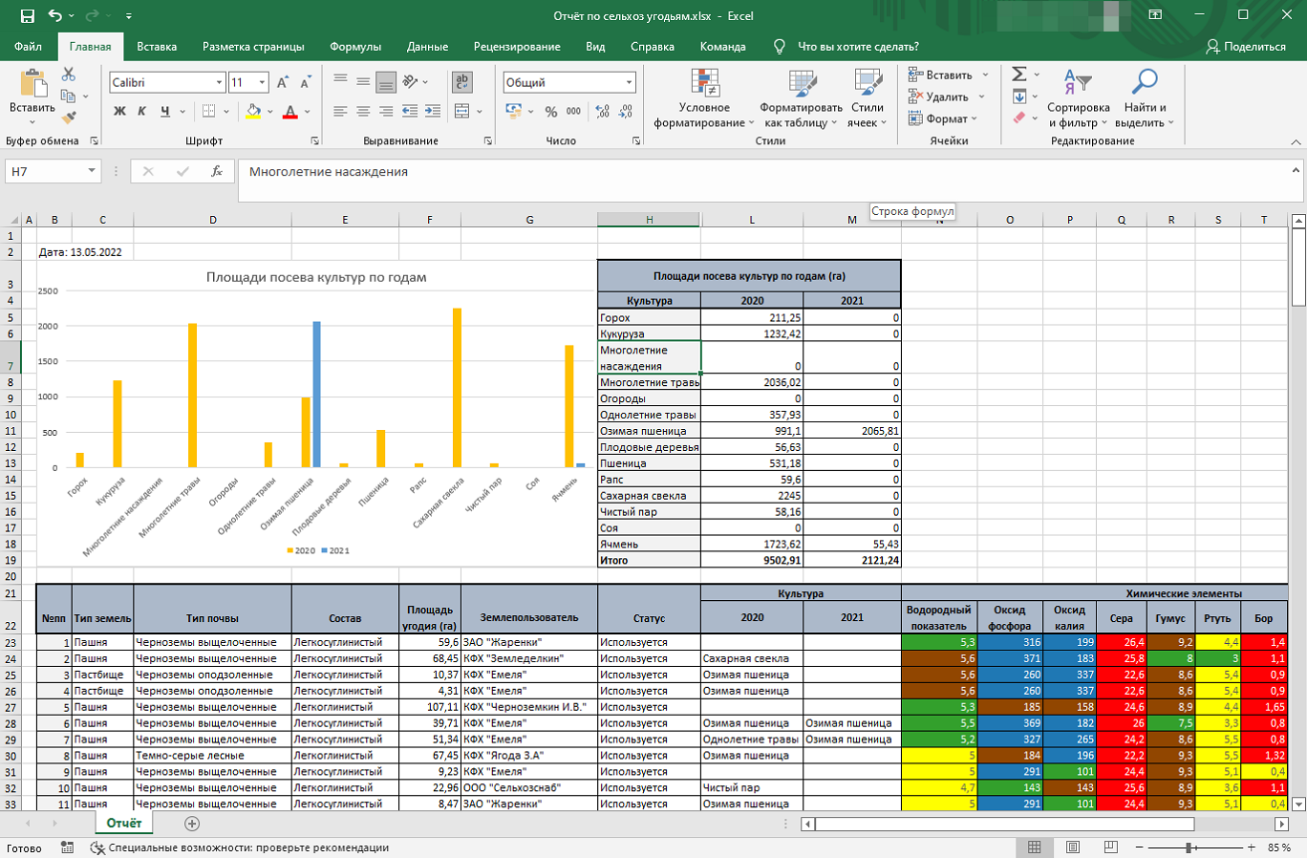Expand the number format dropdown (Общий)
Viewport: 1307px width, 858px height.
[629, 83]
